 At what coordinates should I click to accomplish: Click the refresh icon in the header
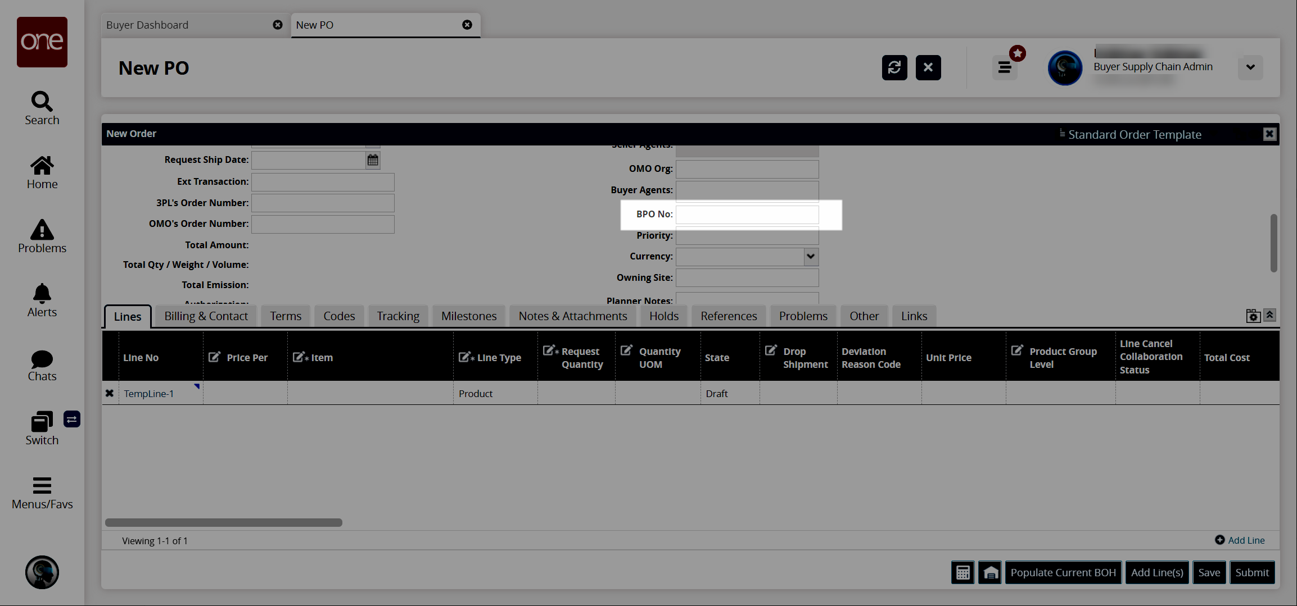tap(894, 68)
